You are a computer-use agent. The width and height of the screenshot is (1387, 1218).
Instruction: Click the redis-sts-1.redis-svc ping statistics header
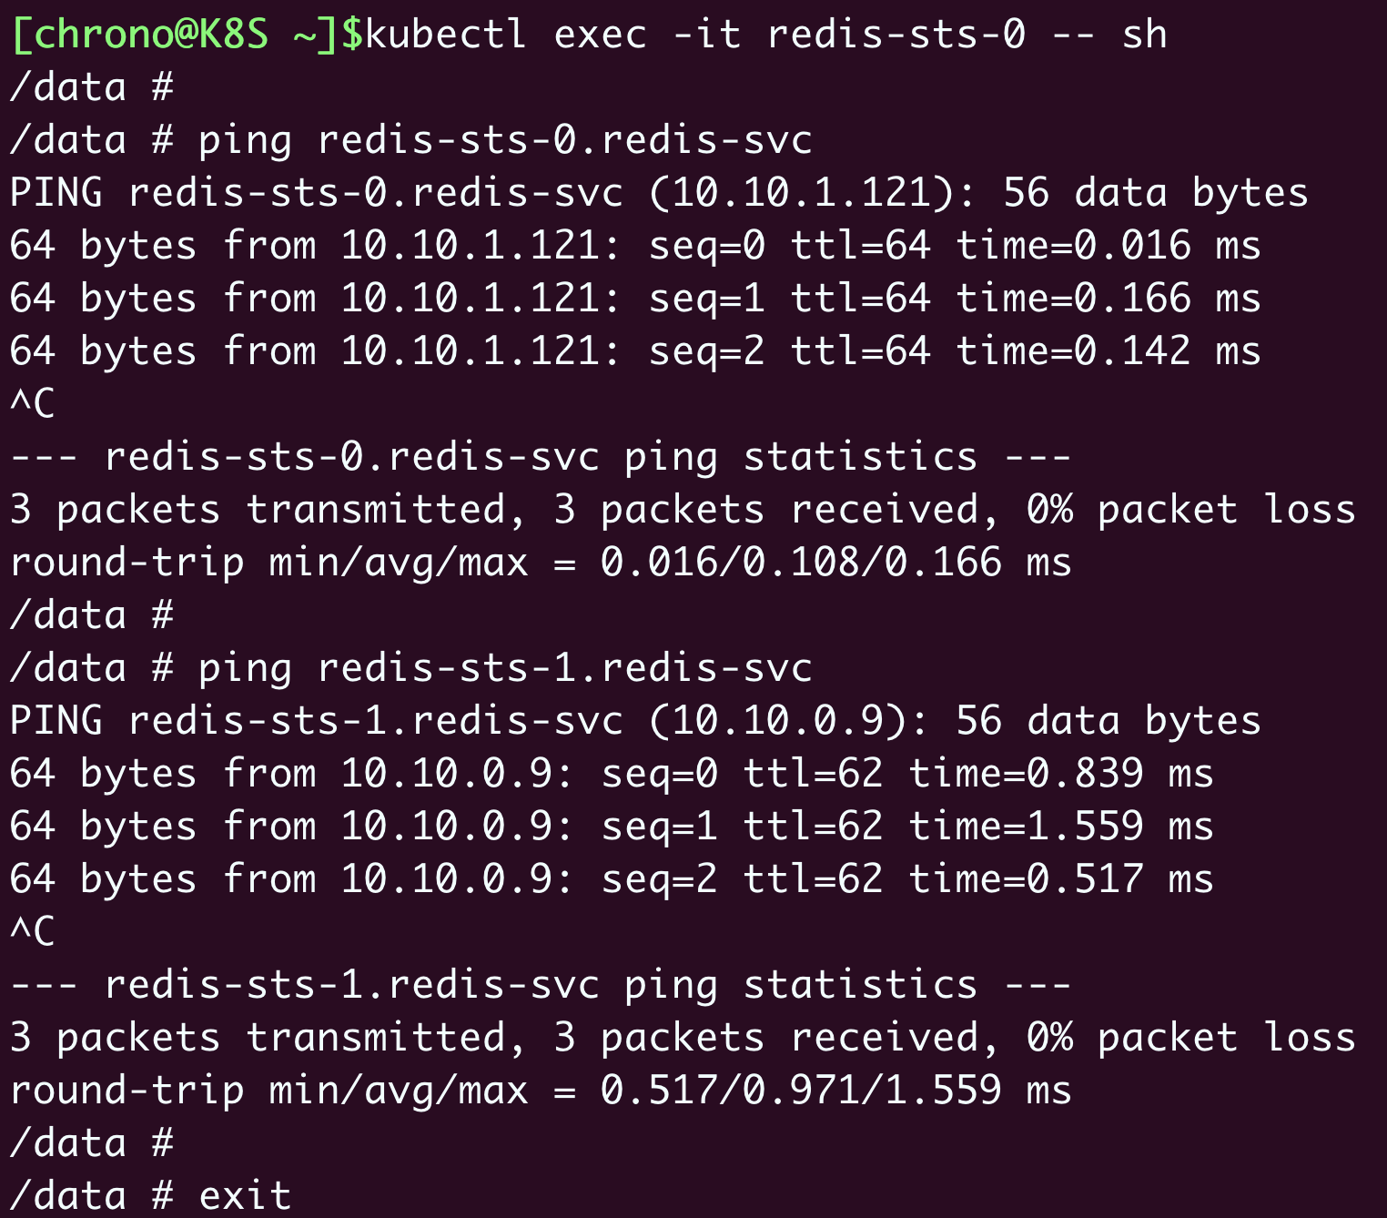pos(541,985)
